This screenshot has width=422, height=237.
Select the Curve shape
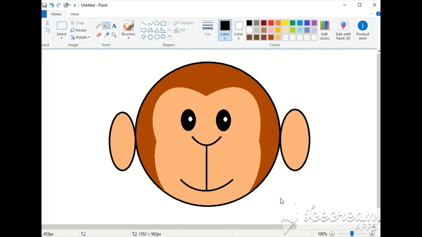pyautogui.click(x=150, y=24)
